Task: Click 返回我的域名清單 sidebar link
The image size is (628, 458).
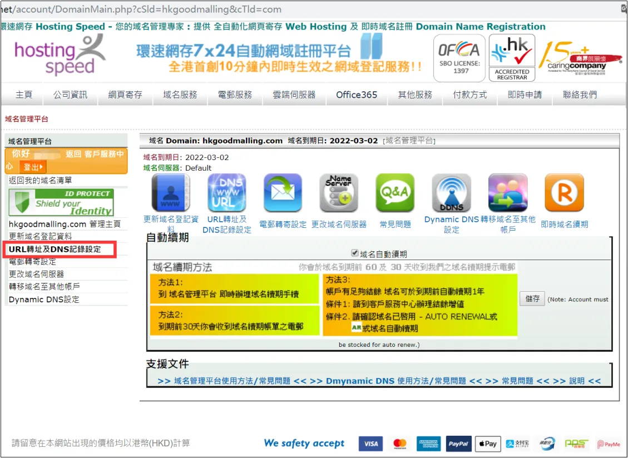Action: click(x=40, y=181)
